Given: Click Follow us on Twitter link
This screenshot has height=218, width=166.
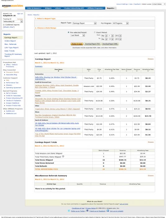Looking at the screenshot, I should pyautogui.click(x=78, y=211).
